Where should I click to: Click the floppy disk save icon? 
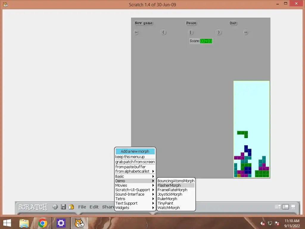tap(63, 207)
